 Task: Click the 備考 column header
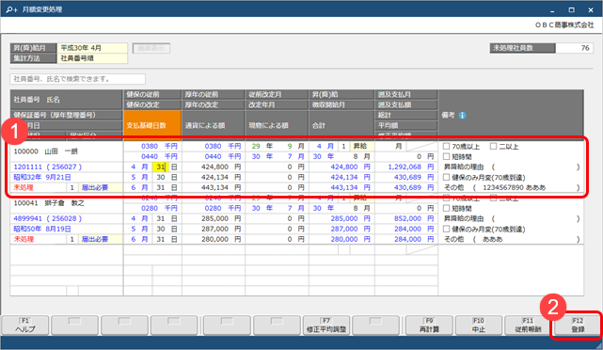(511, 115)
